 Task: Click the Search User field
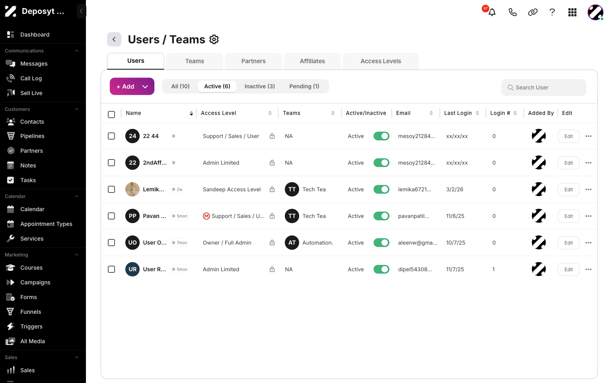(x=544, y=87)
